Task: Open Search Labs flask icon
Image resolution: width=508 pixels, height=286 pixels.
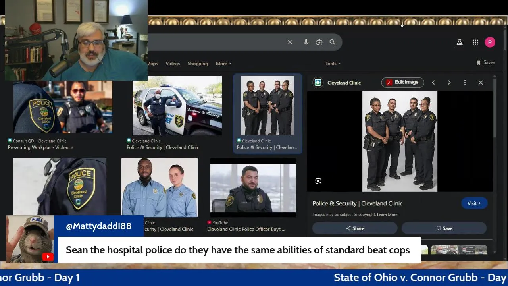Action: pyautogui.click(x=460, y=42)
